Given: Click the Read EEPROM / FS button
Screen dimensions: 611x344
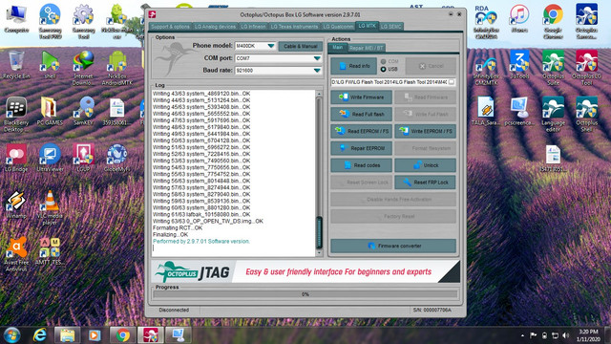Looking at the screenshot, I should (x=361, y=132).
